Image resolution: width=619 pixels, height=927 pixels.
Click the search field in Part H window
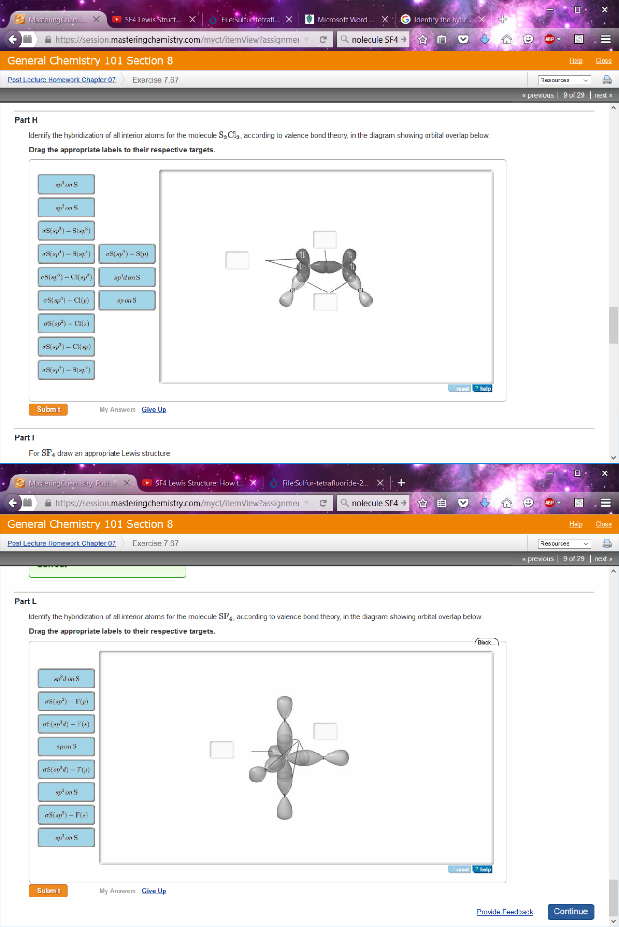[373, 39]
